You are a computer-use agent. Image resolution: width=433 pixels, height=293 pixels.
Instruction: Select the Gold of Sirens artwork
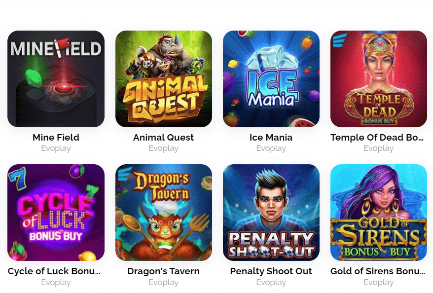(379, 213)
